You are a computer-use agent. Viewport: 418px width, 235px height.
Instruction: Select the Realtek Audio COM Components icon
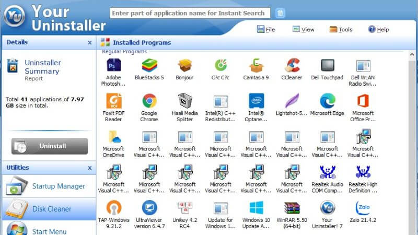[328, 172]
